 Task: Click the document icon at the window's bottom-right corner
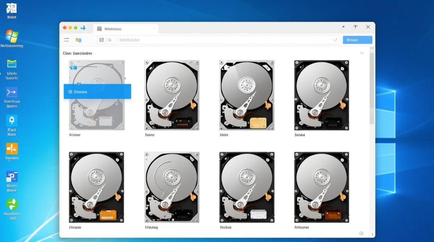coord(361,233)
